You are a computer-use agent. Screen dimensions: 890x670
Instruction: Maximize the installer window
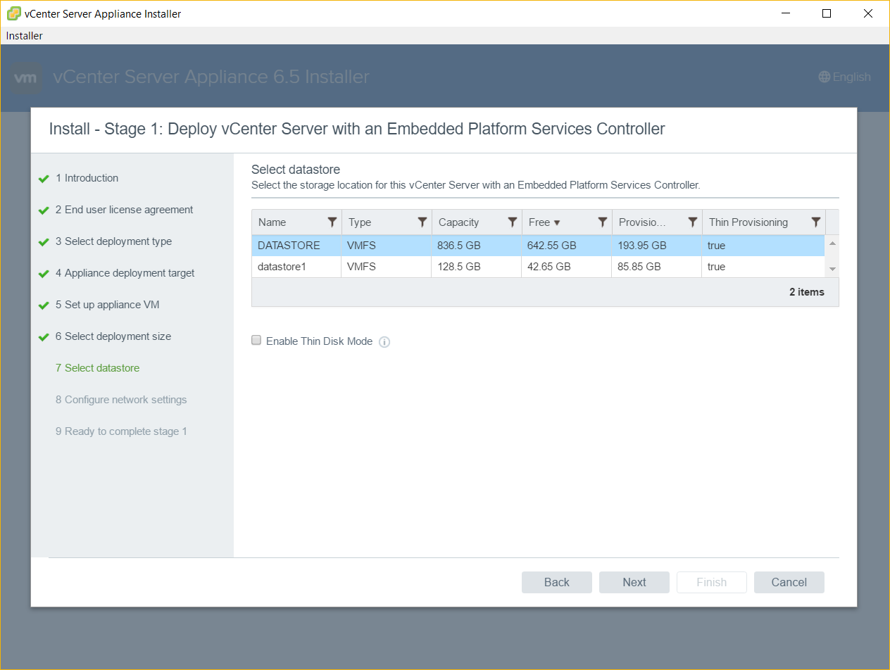(827, 13)
